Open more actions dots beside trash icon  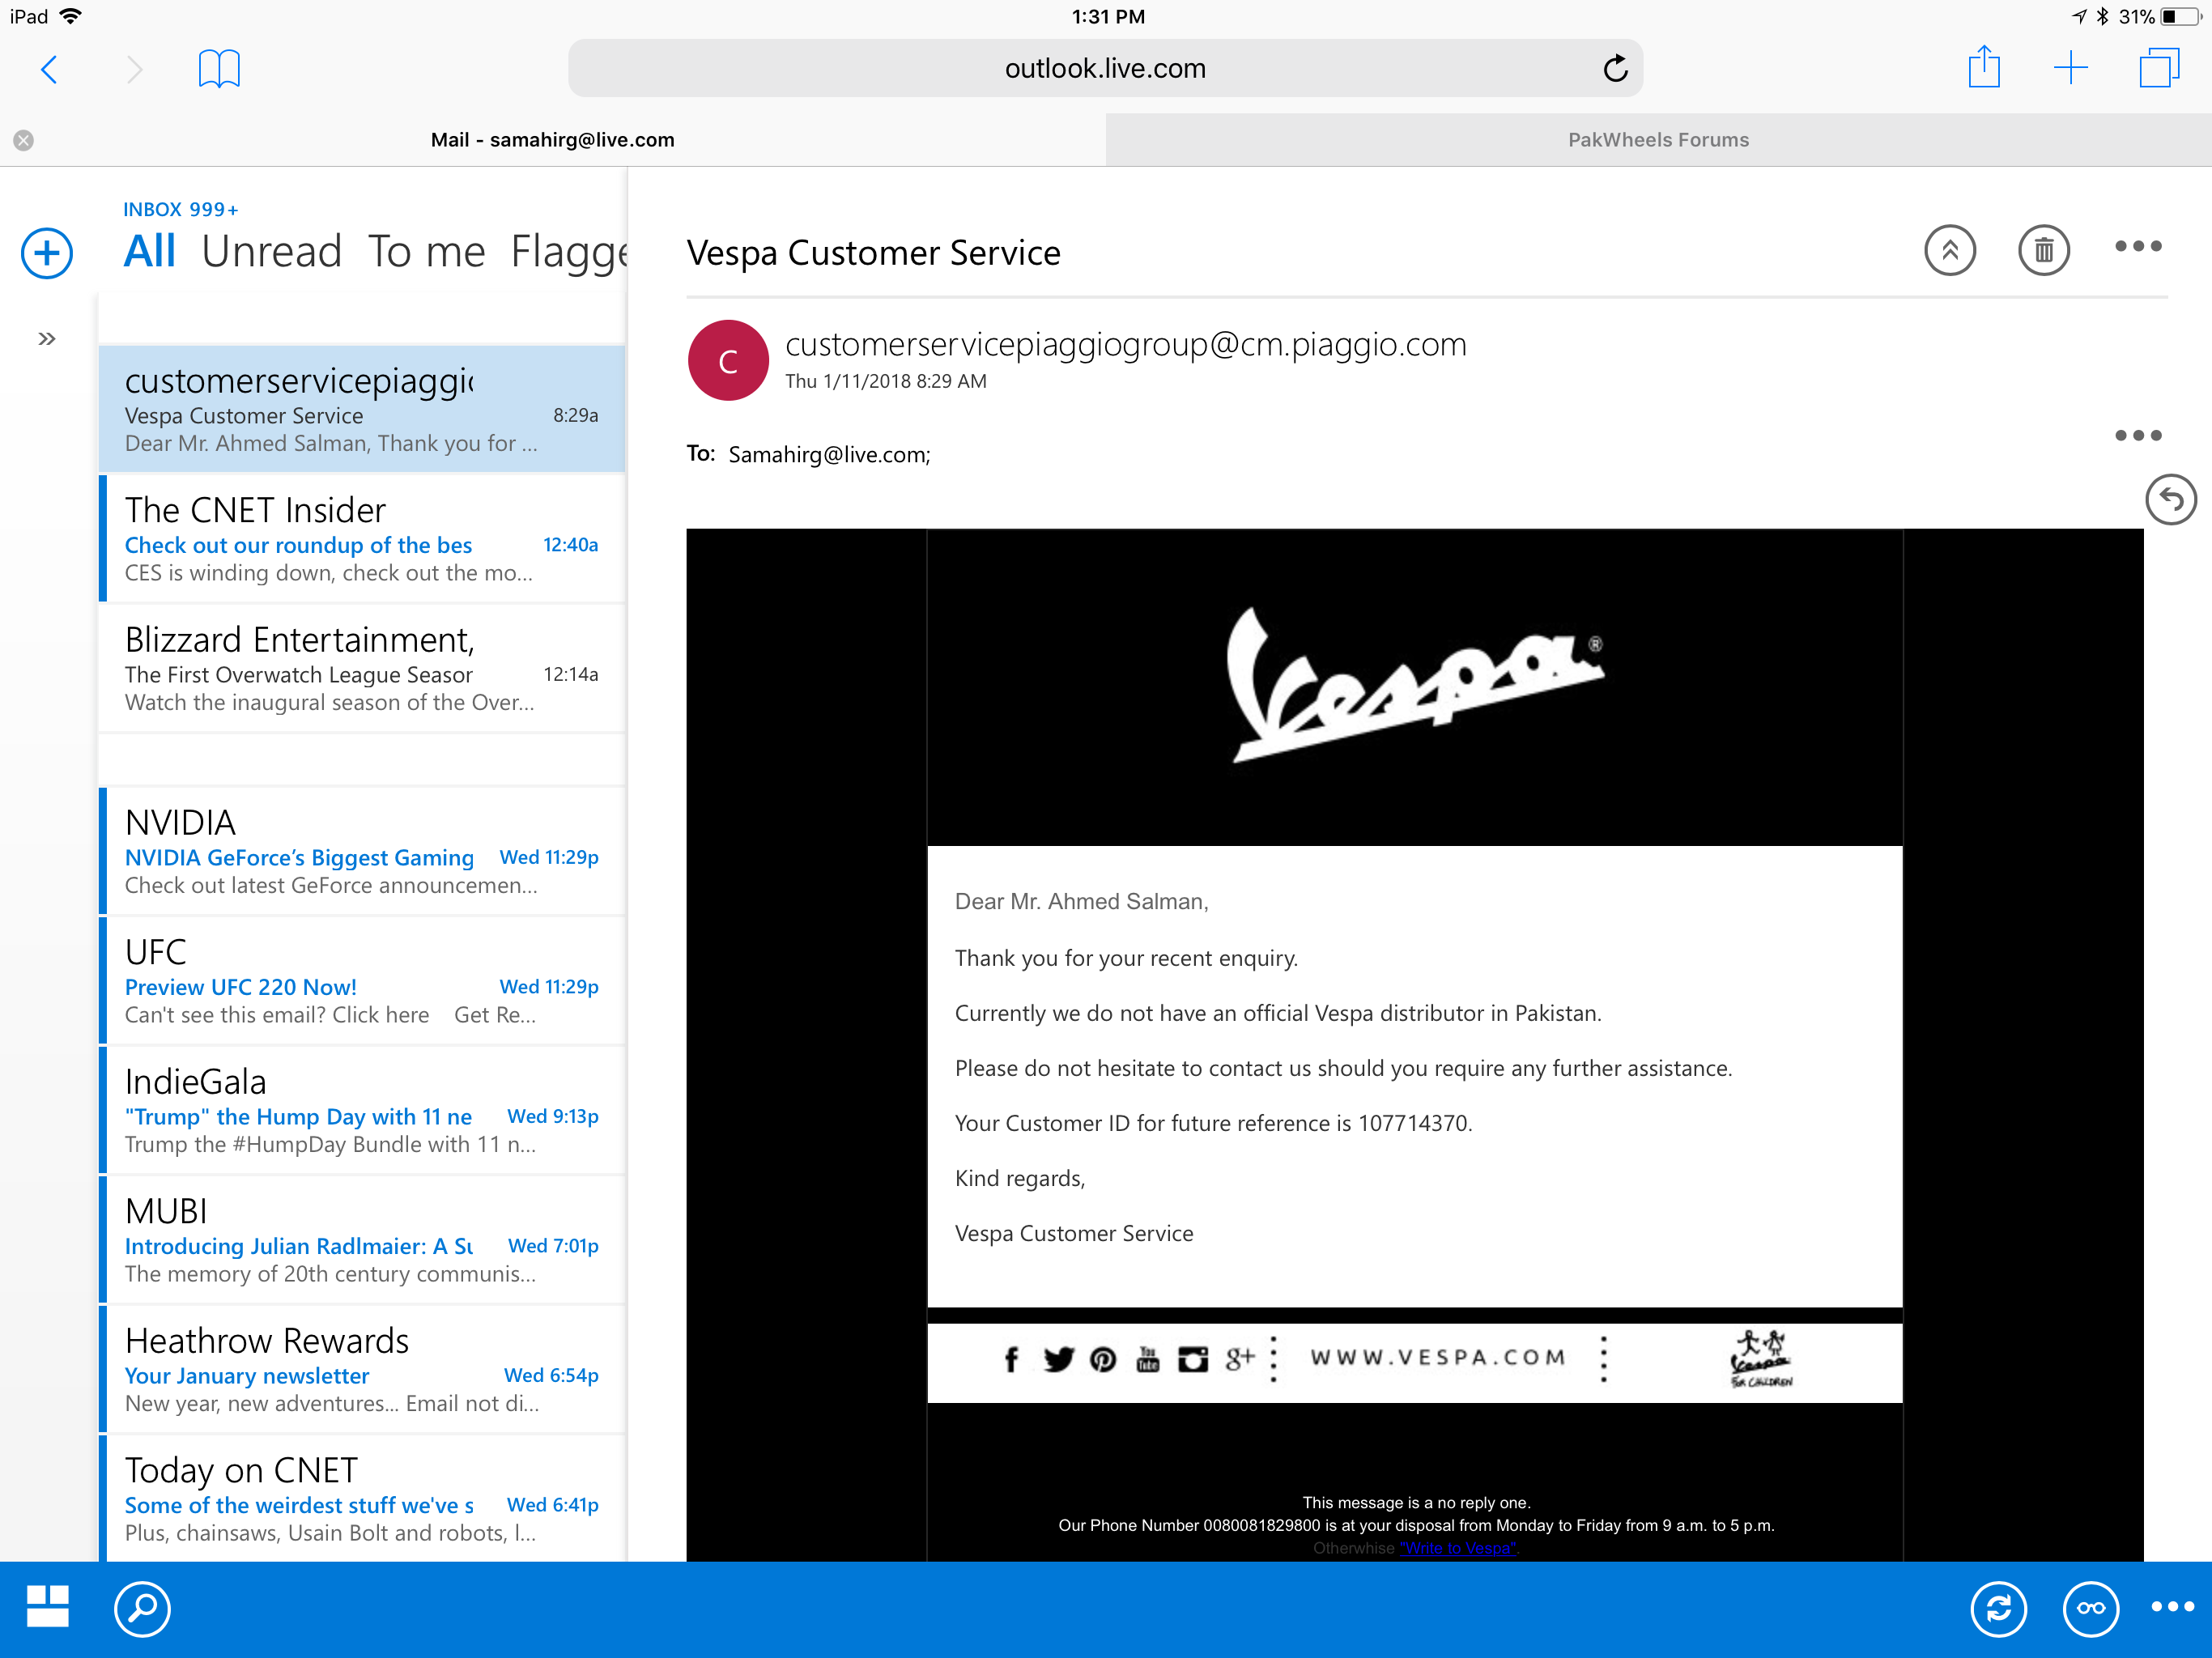click(x=2138, y=246)
